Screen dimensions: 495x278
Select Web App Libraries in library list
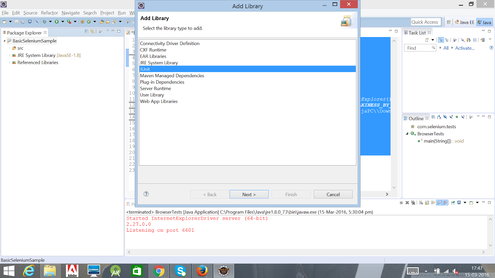[247, 101]
